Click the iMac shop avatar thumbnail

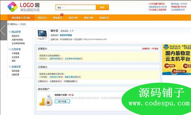pyautogui.click(x=42, y=35)
